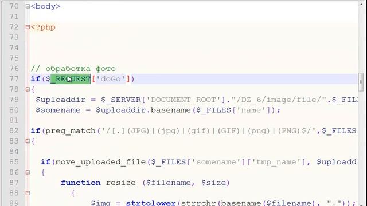Viewport: 367px width, 206px height.
Task: Click the comment '// обработка фото'
Action: 73,69
